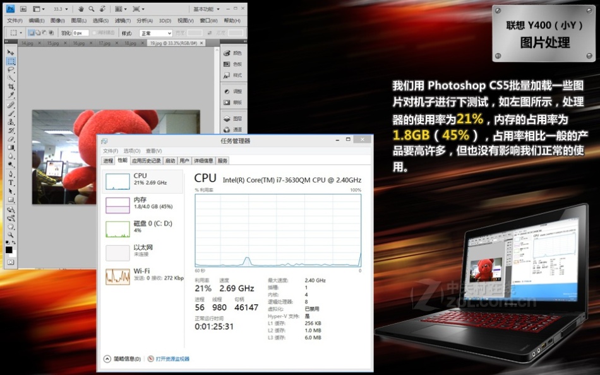Open Photoshop 滤镜(T) menu
Viewport: 600px width, 375px height.
point(123,21)
